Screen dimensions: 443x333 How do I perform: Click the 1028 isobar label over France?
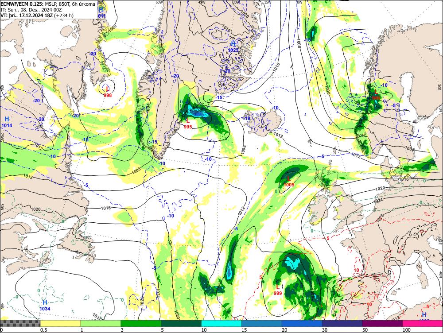click(380, 217)
